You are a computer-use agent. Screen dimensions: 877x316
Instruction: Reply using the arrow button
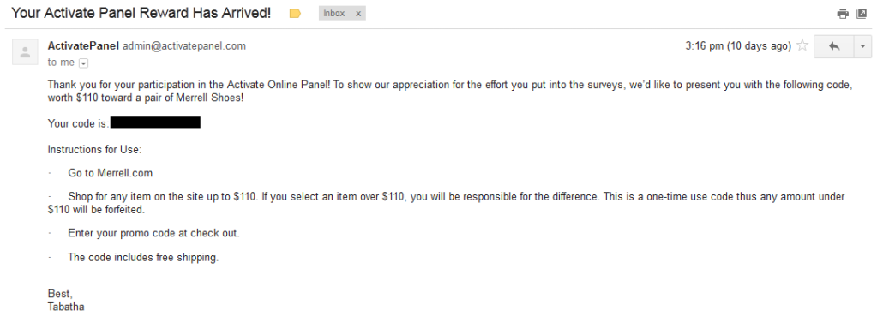tap(834, 46)
